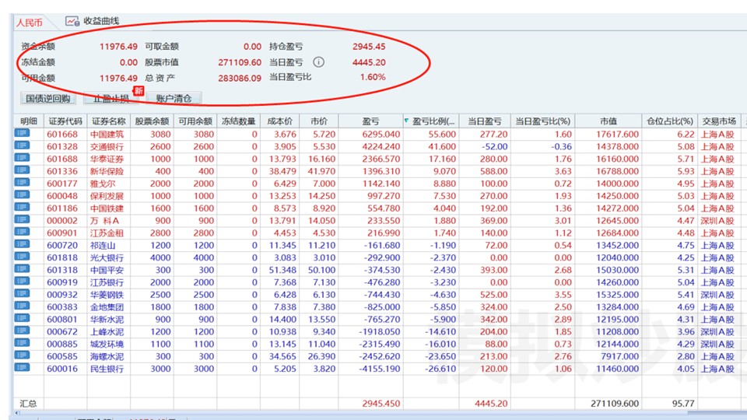The height and width of the screenshot is (420, 747).
Task: Open detail icon for 万科A row
Action: tap(22, 219)
